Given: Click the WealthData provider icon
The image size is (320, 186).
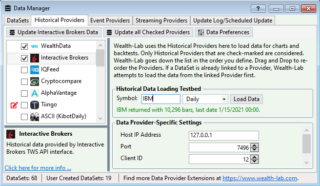Looking at the screenshot, I should [35, 46].
